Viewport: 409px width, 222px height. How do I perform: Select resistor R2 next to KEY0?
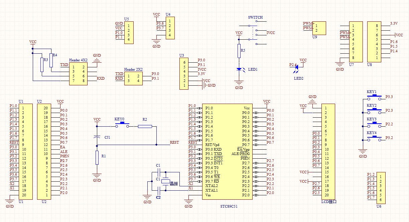145,126
